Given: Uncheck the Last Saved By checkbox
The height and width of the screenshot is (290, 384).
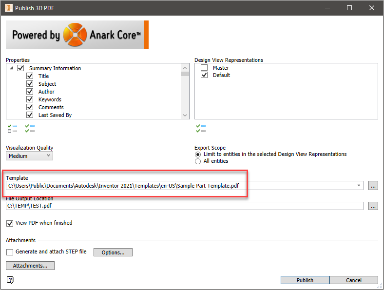Looking at the screenshot, I should coord(30,115).
